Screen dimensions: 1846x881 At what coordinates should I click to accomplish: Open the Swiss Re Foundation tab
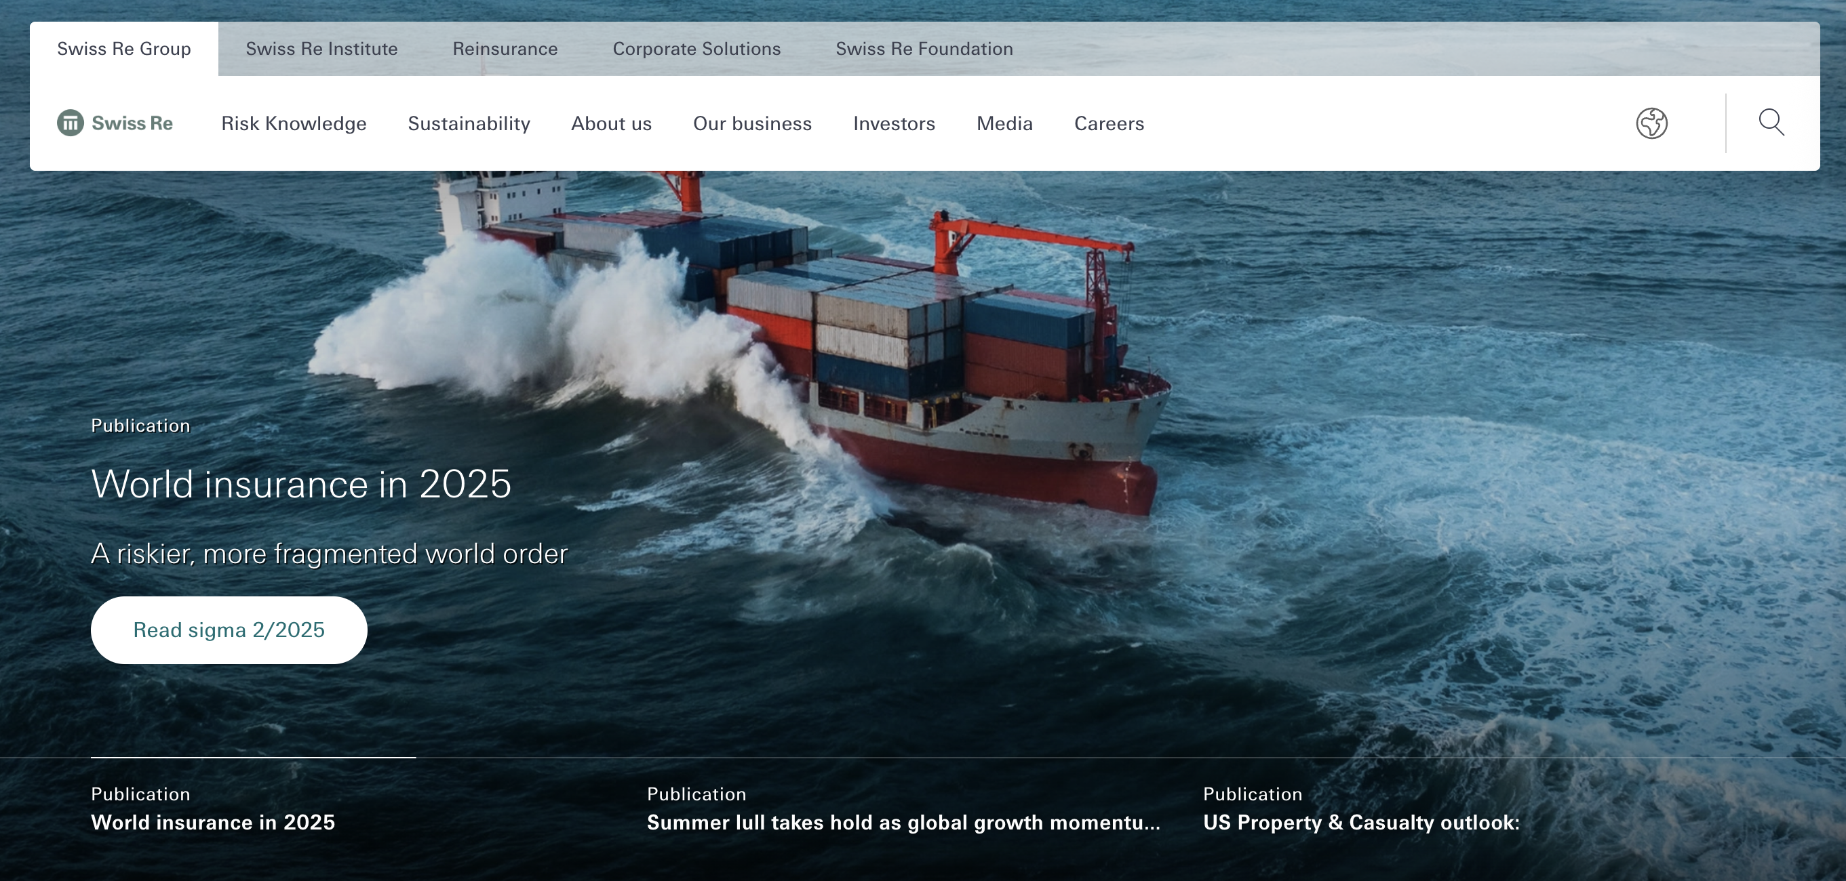[924, 49]
